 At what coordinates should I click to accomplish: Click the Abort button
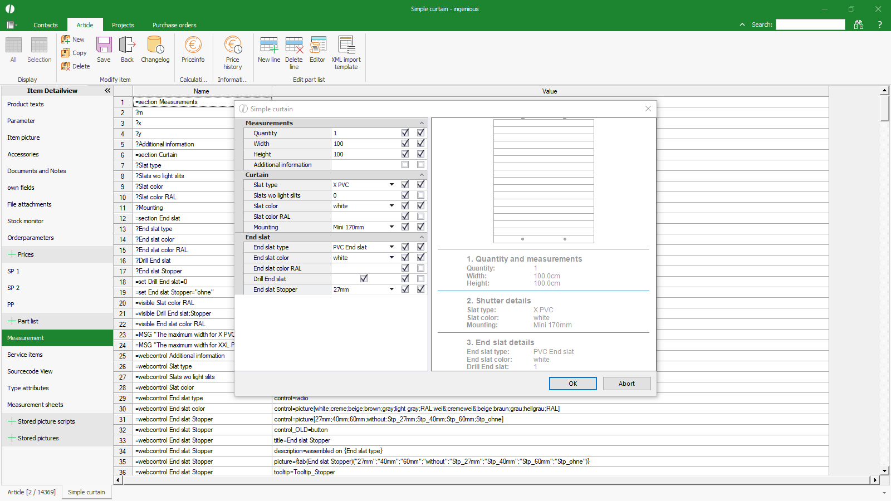pyautogui.click(x=626, y=384)
